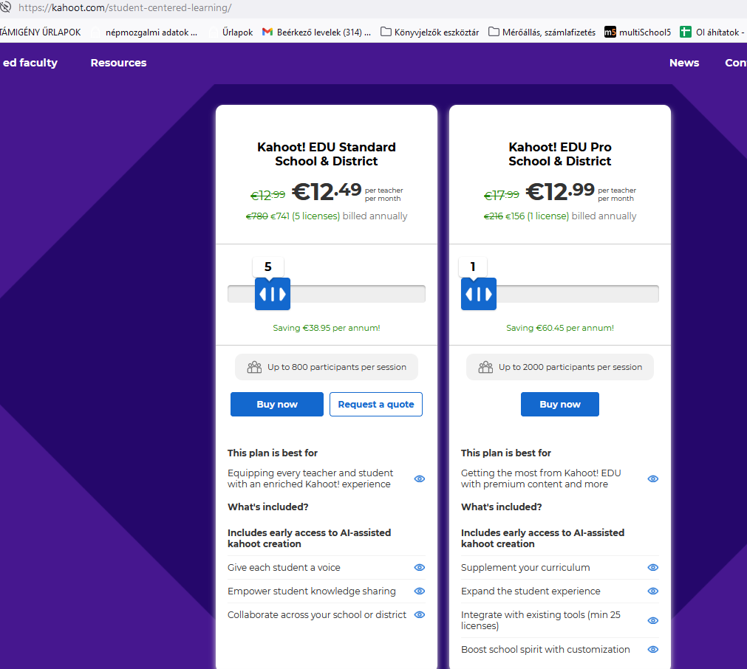747x669 pixels.
Task: Show details for Supplement your curriculum
Action: [653, 567]
